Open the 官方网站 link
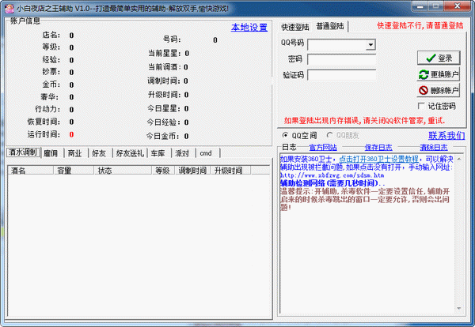Screen dimensions: 475x327 coord(323,147)
